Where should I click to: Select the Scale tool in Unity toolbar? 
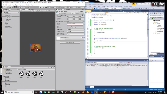tap(13, 7)
